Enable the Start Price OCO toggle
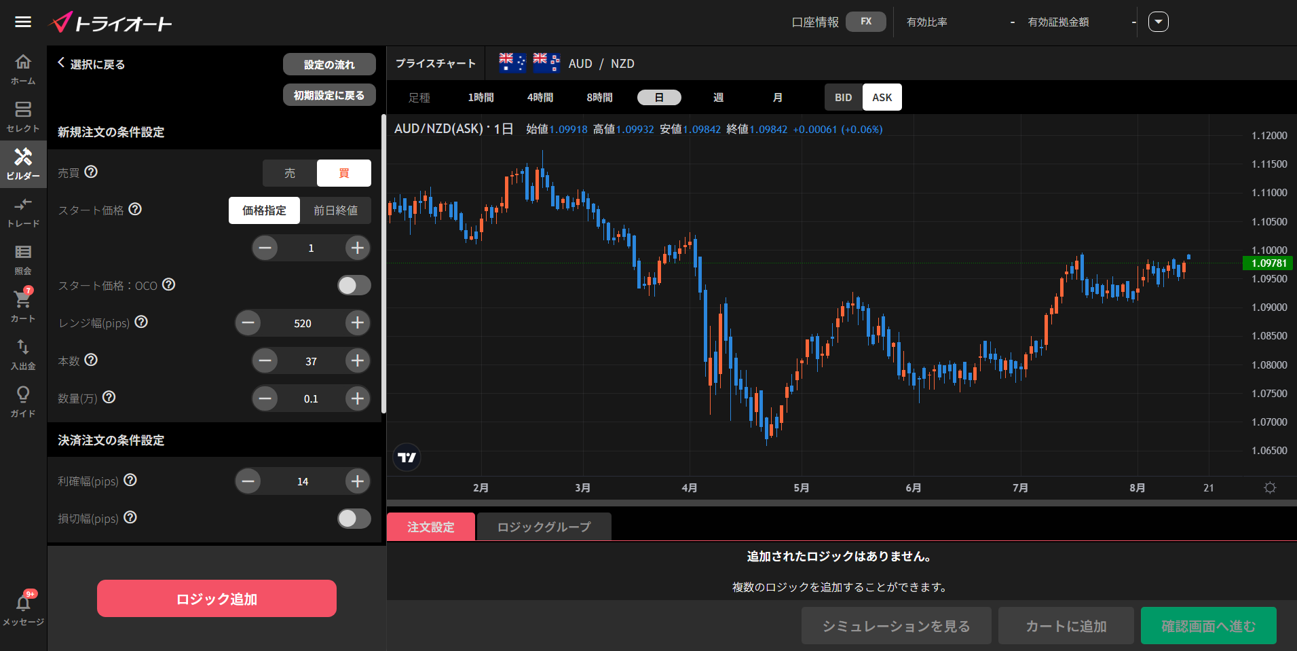This screenshot has width=1297, height=651. coord(354,285)
